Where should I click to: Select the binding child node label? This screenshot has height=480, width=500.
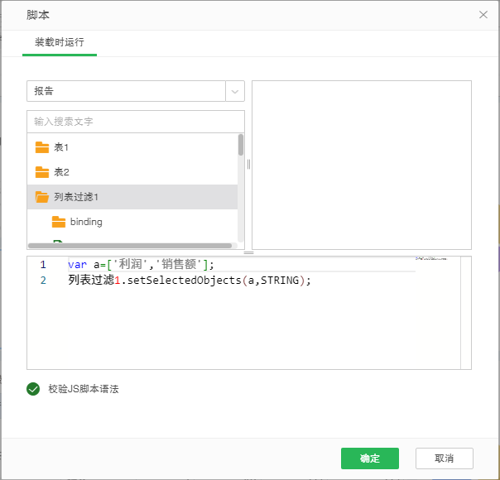click(x=86, y=222)
